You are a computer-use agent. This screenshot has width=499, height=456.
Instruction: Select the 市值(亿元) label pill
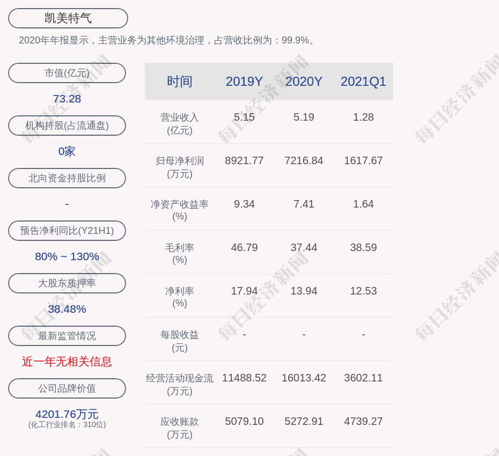pyautogui.click(x=67, y=73)
